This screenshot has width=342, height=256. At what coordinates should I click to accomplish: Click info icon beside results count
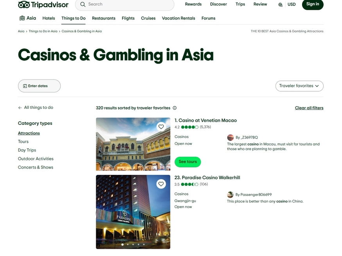click(x=175, y=108)
